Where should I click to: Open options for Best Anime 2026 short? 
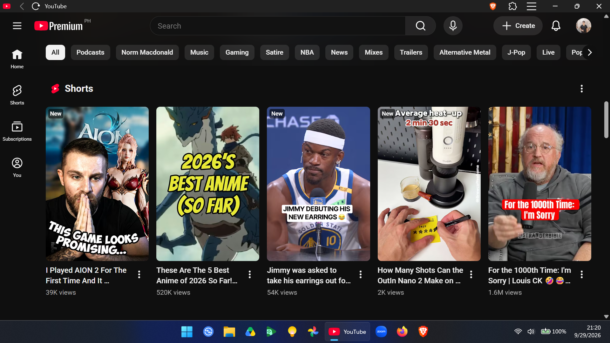(250, 274)
